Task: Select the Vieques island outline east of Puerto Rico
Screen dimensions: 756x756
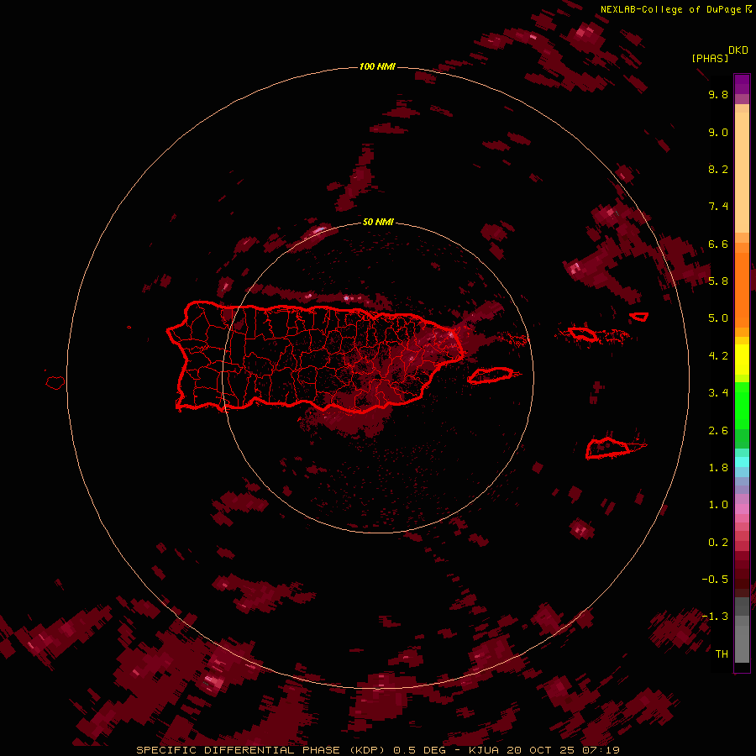Action: pyautogui.click(x=491, y=375)
